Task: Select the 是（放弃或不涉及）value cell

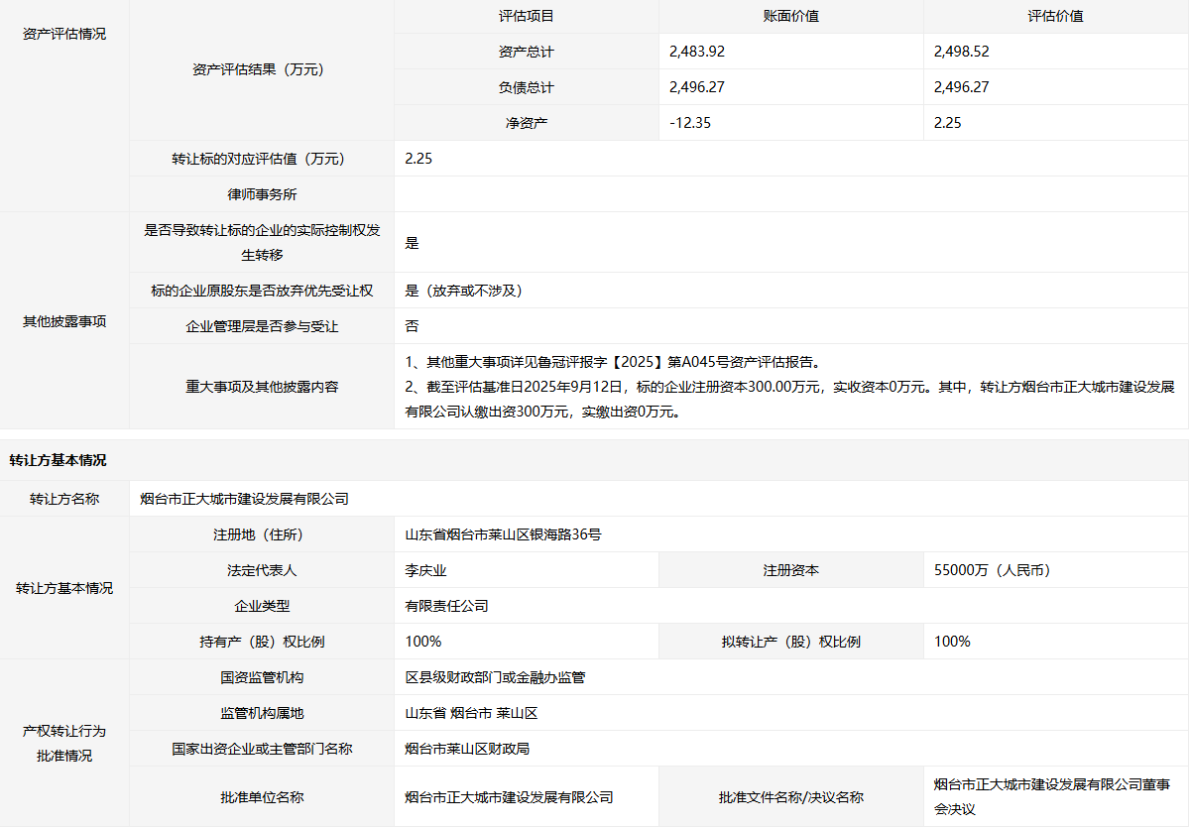Action: click(x=464, y=291)
